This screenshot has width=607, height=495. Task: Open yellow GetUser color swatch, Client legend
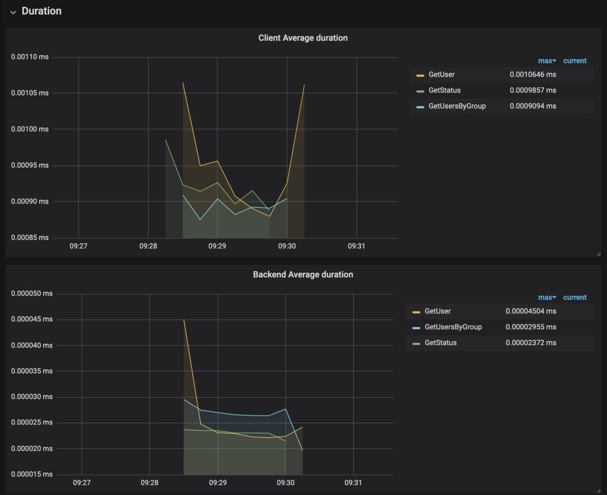[x=420, y=75]
